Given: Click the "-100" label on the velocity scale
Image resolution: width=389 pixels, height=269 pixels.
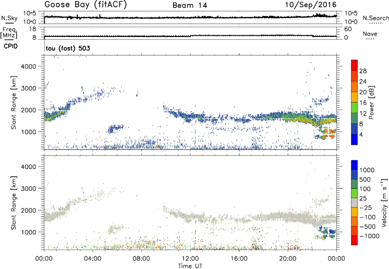Looking at the screenshot, I should click(x=368, y=217).
